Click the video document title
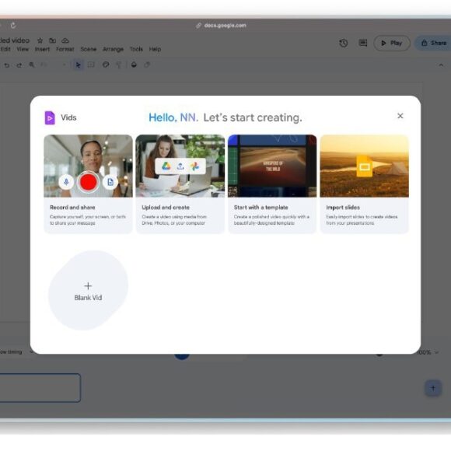 pos(15,40)
